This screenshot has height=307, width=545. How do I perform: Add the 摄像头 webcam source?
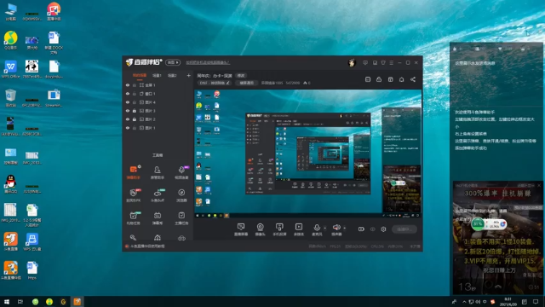pos(260,229)
